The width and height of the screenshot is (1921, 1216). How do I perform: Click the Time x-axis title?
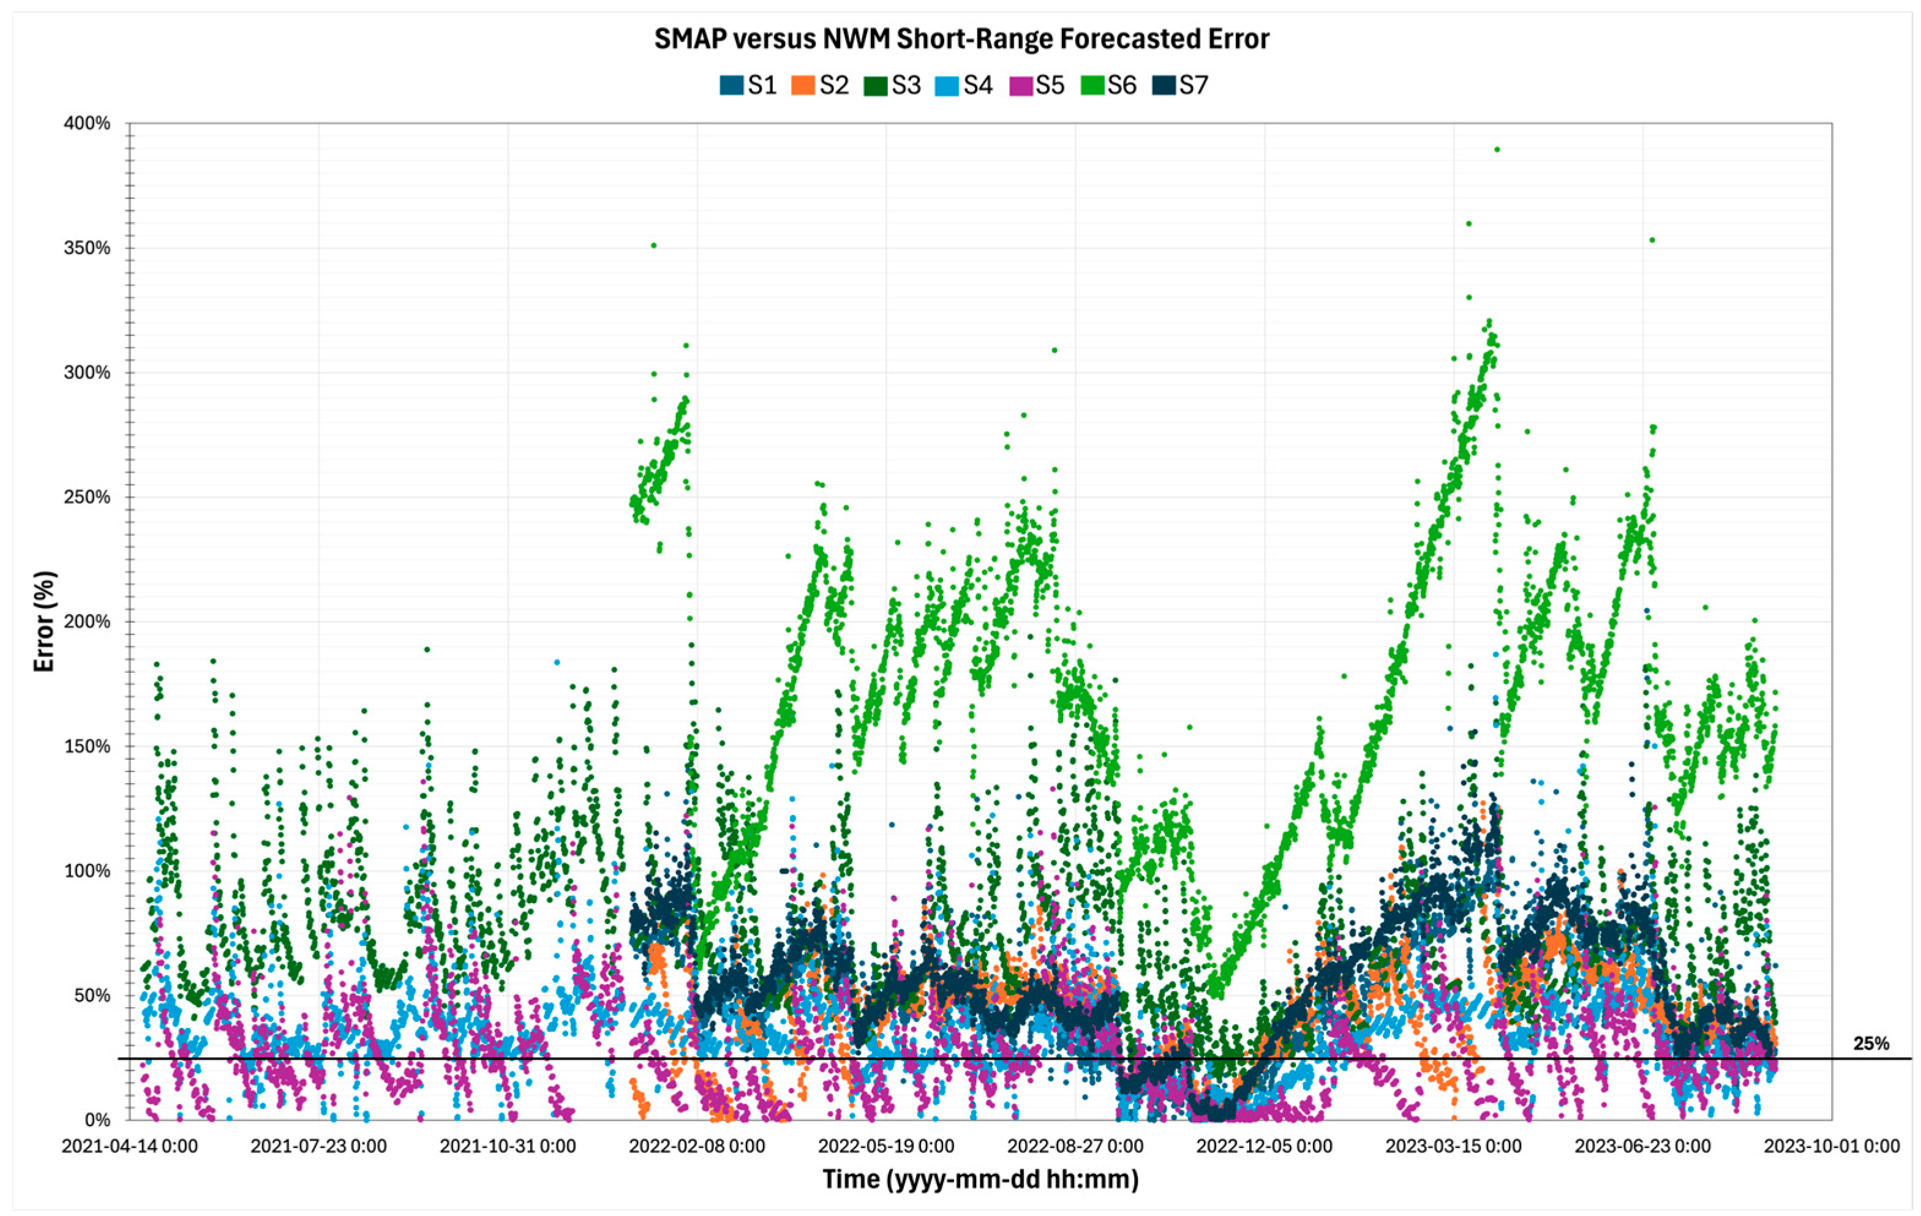(980, 1179)
